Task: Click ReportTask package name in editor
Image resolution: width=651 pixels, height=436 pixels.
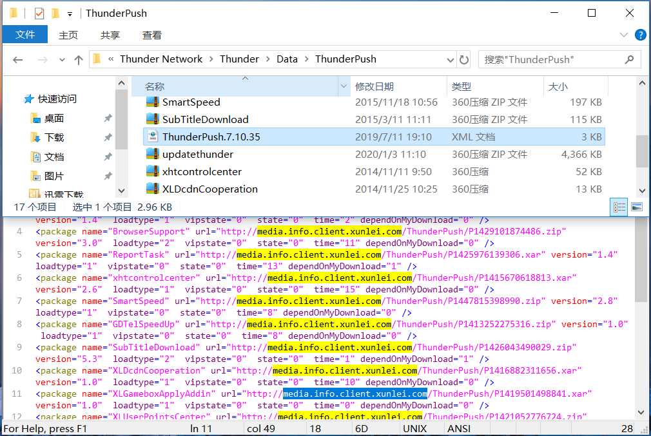Action: (x=138, y=255)
